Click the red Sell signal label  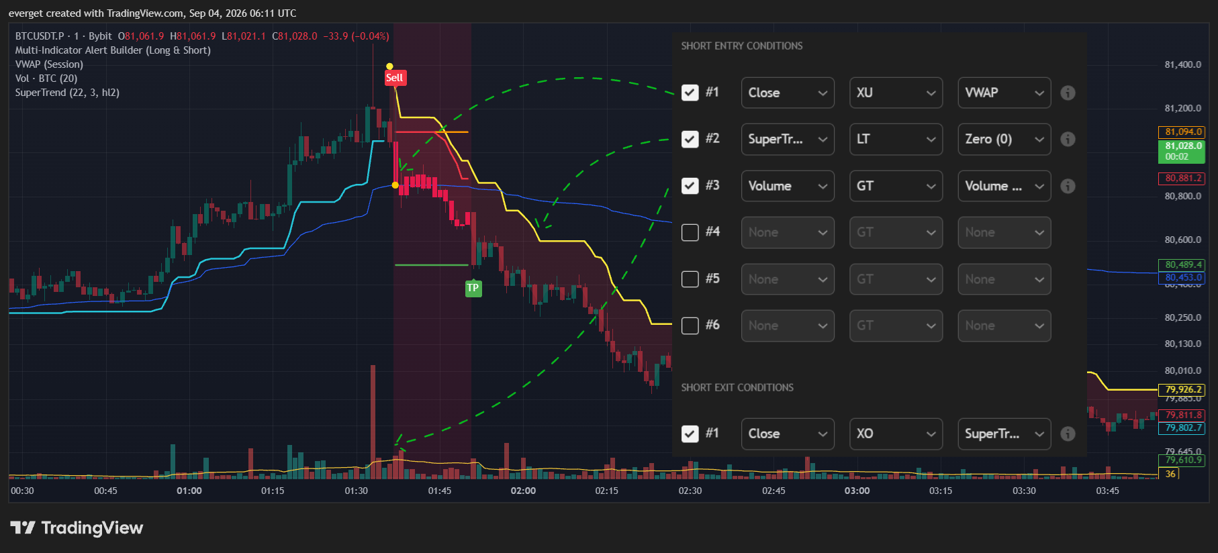point(395,78)
